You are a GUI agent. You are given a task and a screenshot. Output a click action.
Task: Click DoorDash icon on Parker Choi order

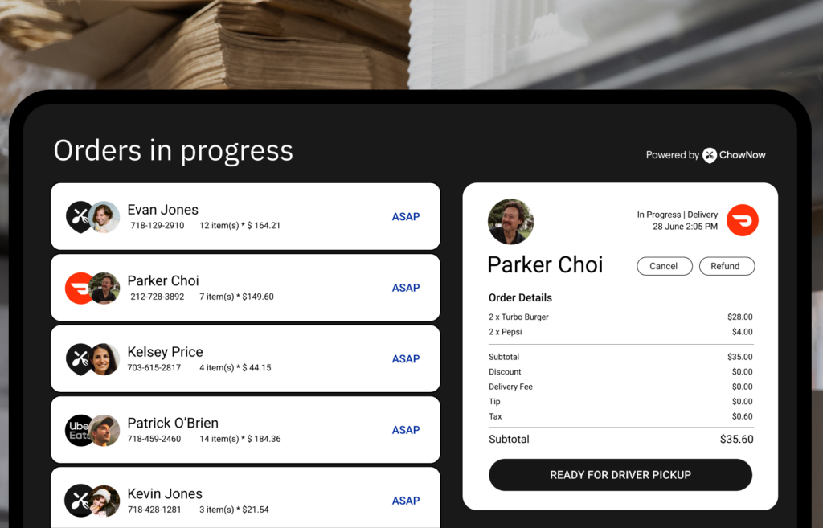79,289
